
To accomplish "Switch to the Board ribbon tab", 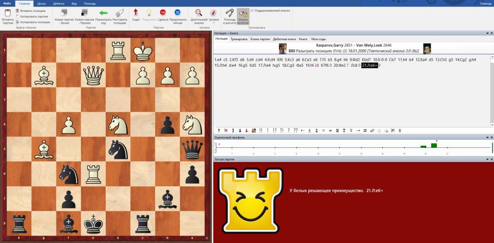I will pos(41,3).
